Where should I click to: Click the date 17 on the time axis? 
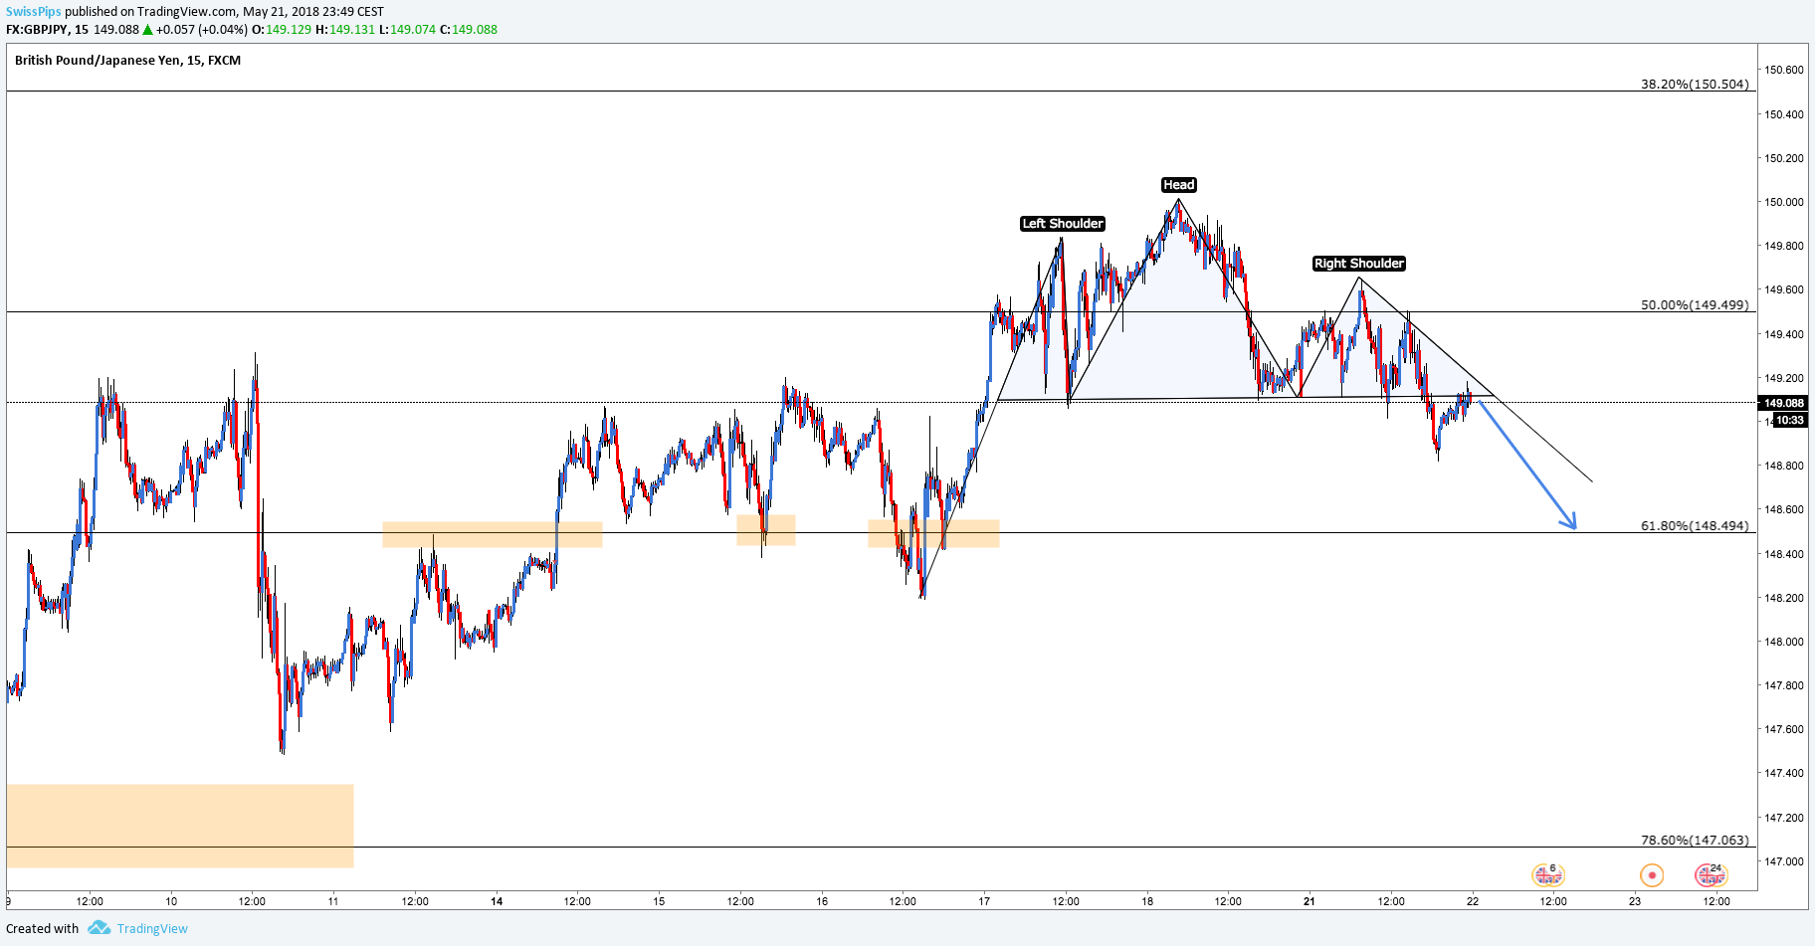click(x=984, y=901)
